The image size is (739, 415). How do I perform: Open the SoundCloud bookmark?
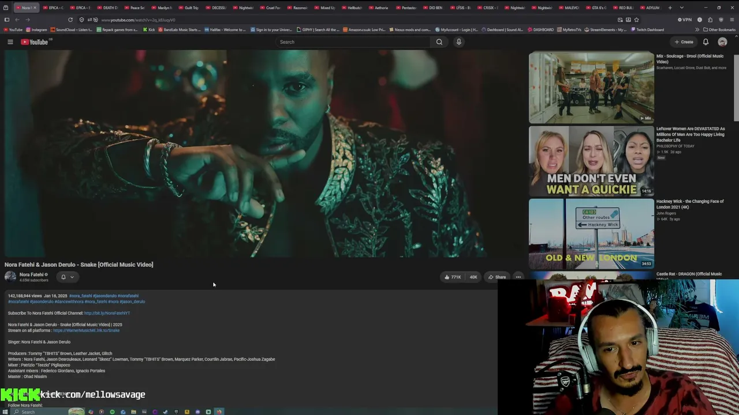72,29
